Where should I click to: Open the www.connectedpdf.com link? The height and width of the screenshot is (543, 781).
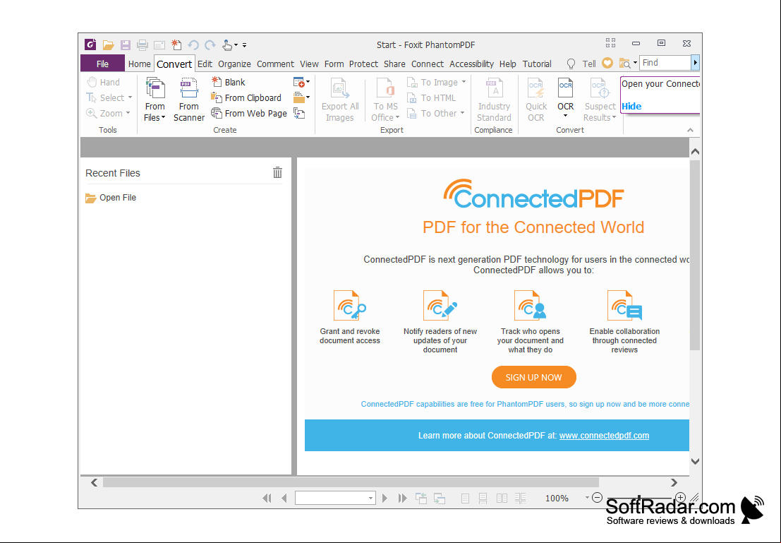(604, 435)
